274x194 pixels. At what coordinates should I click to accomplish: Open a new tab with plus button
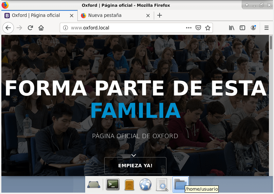pos(160,15)
